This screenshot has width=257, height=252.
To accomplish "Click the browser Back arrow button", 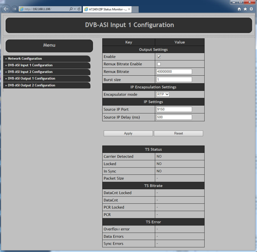I will point(6,9).
